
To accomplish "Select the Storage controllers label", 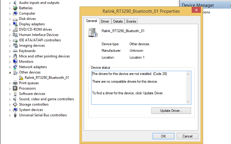I will [x=34, y=104].
